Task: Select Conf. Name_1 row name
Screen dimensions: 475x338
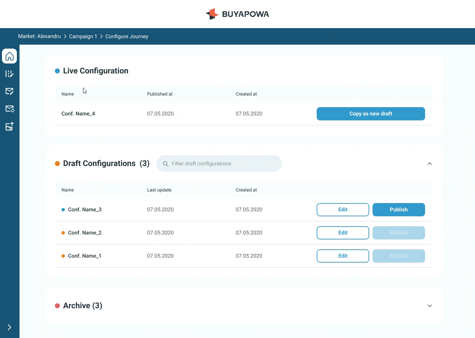Action: click(85, 256)
